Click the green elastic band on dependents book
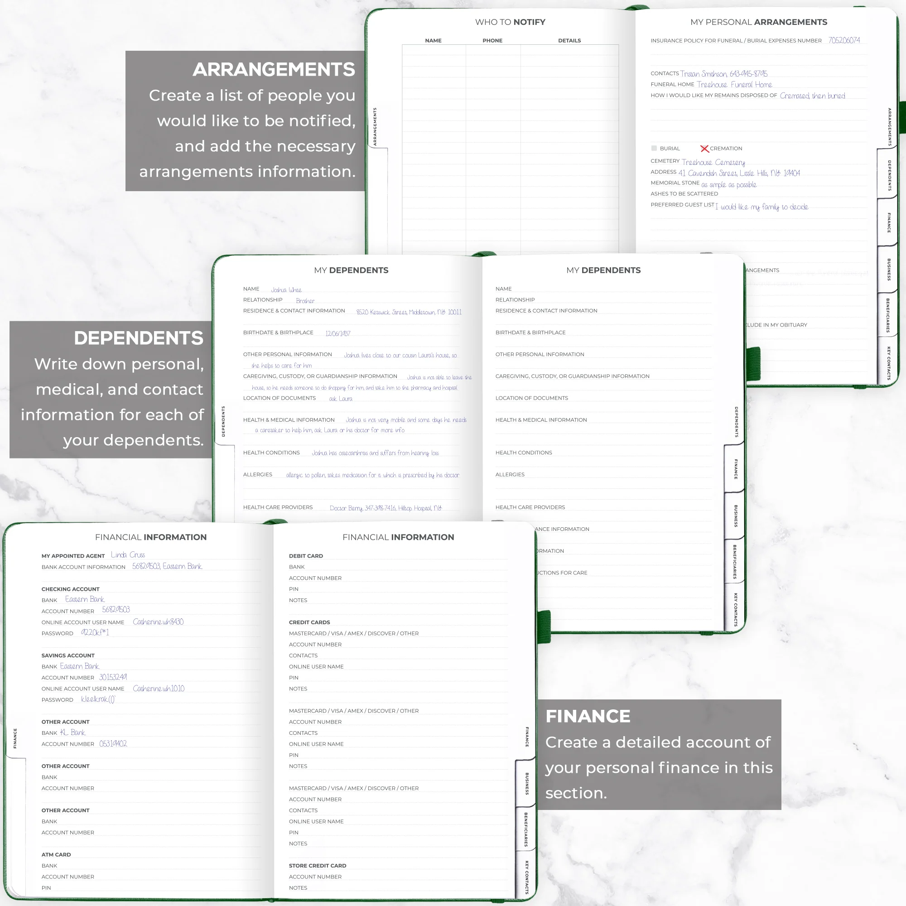This screenshot has width=906, height=906. [x=544, y=627]
